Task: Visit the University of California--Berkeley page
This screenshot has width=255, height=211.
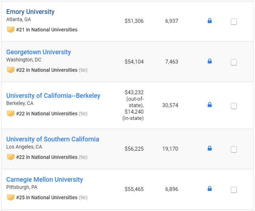Action: (x=53, y=96)
